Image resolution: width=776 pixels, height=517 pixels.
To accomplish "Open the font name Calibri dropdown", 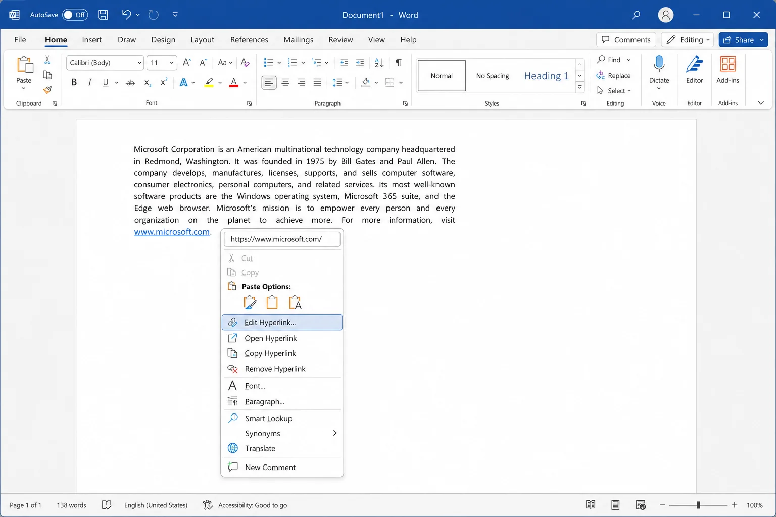I will pos(139,63).
